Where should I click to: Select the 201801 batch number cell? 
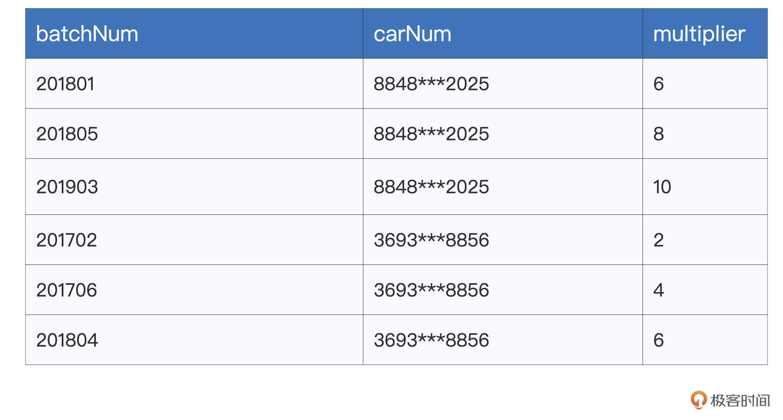[65, 84]
